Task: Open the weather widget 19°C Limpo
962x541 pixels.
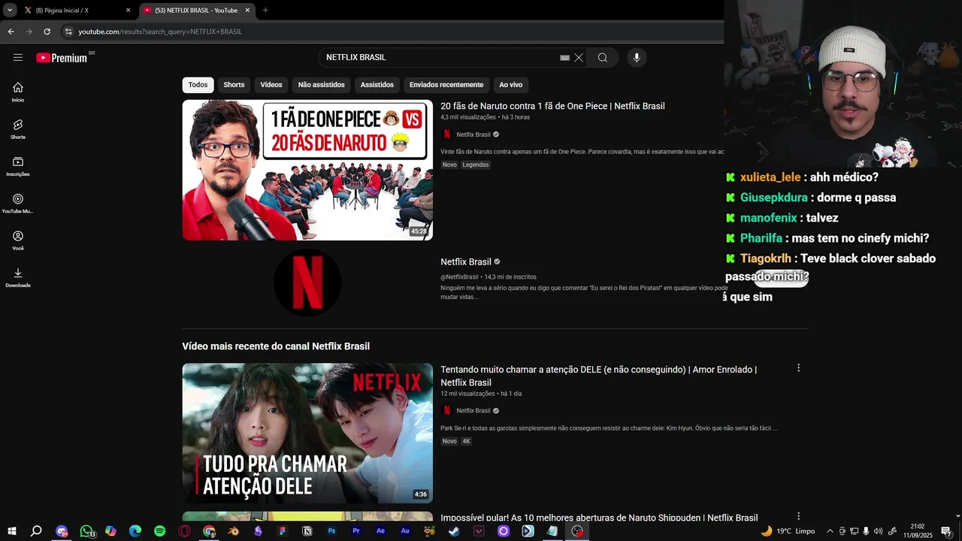Action: pyautogui.click(x=788, y=531)
